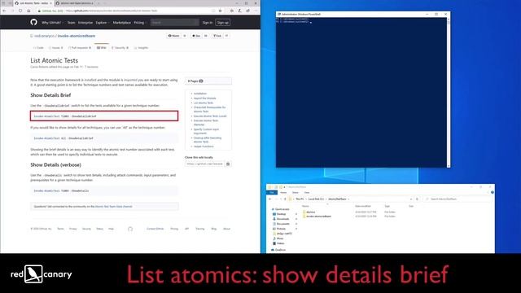
Task: Click File Explorer refresh button
Action: click(418, 199)
